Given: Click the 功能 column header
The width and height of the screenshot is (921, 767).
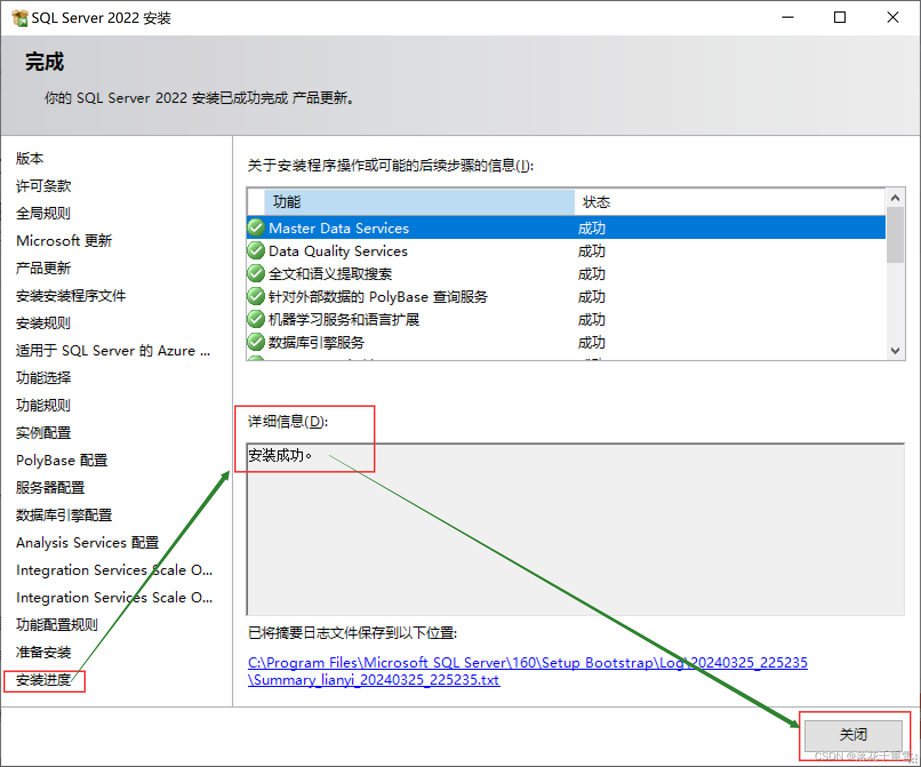Looking at the screenshot, I should coord(419,202).
